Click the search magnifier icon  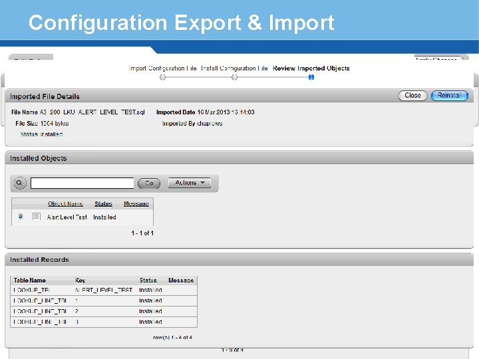[20, 183]
